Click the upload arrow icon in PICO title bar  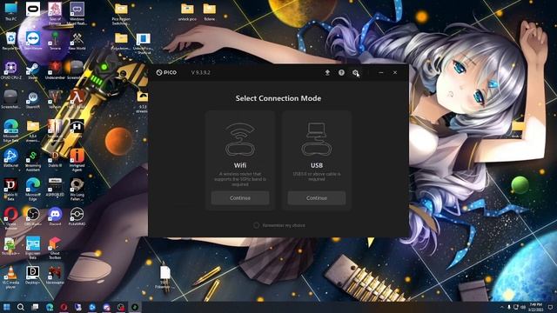(327, 72)
